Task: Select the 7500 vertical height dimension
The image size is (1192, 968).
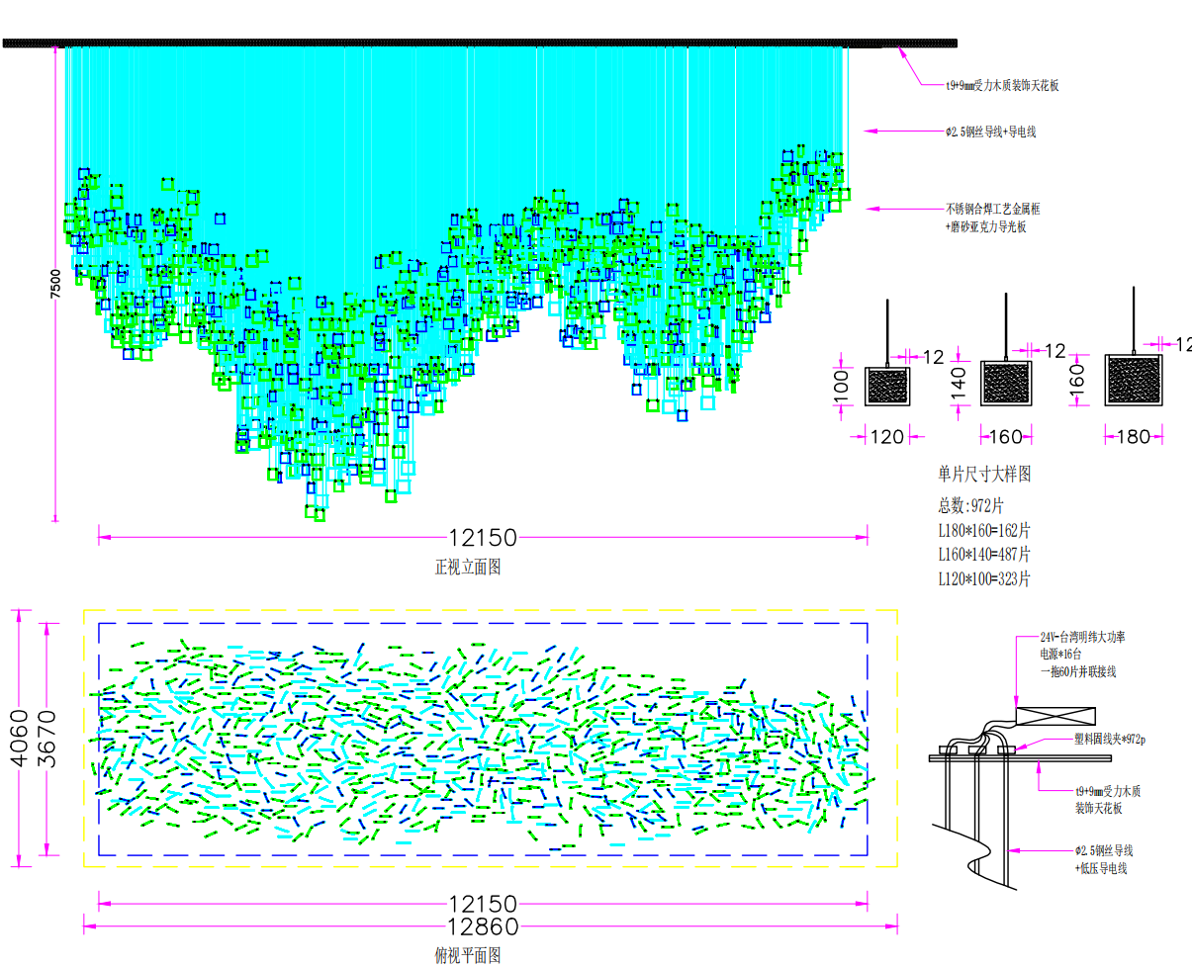Action: (x=55, y=282)
